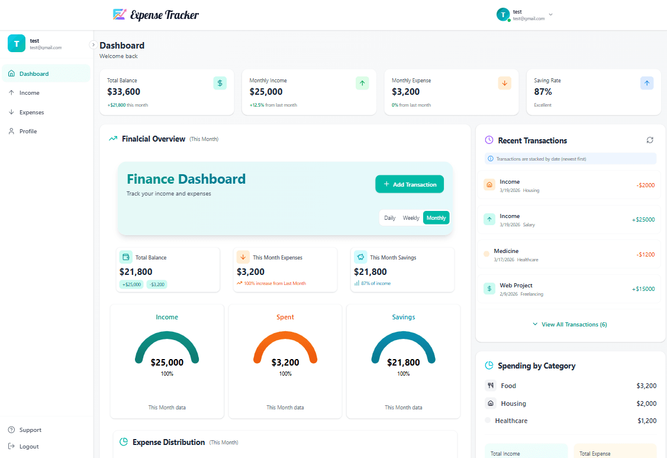Screen dimensions: 667x458
Task: Click the info icon in the transactions notice
Action: [x=491, y=159]
